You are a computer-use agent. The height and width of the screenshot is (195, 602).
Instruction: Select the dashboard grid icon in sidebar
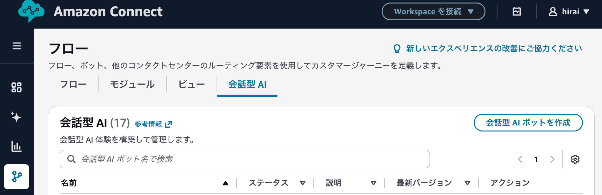[17, 87]
